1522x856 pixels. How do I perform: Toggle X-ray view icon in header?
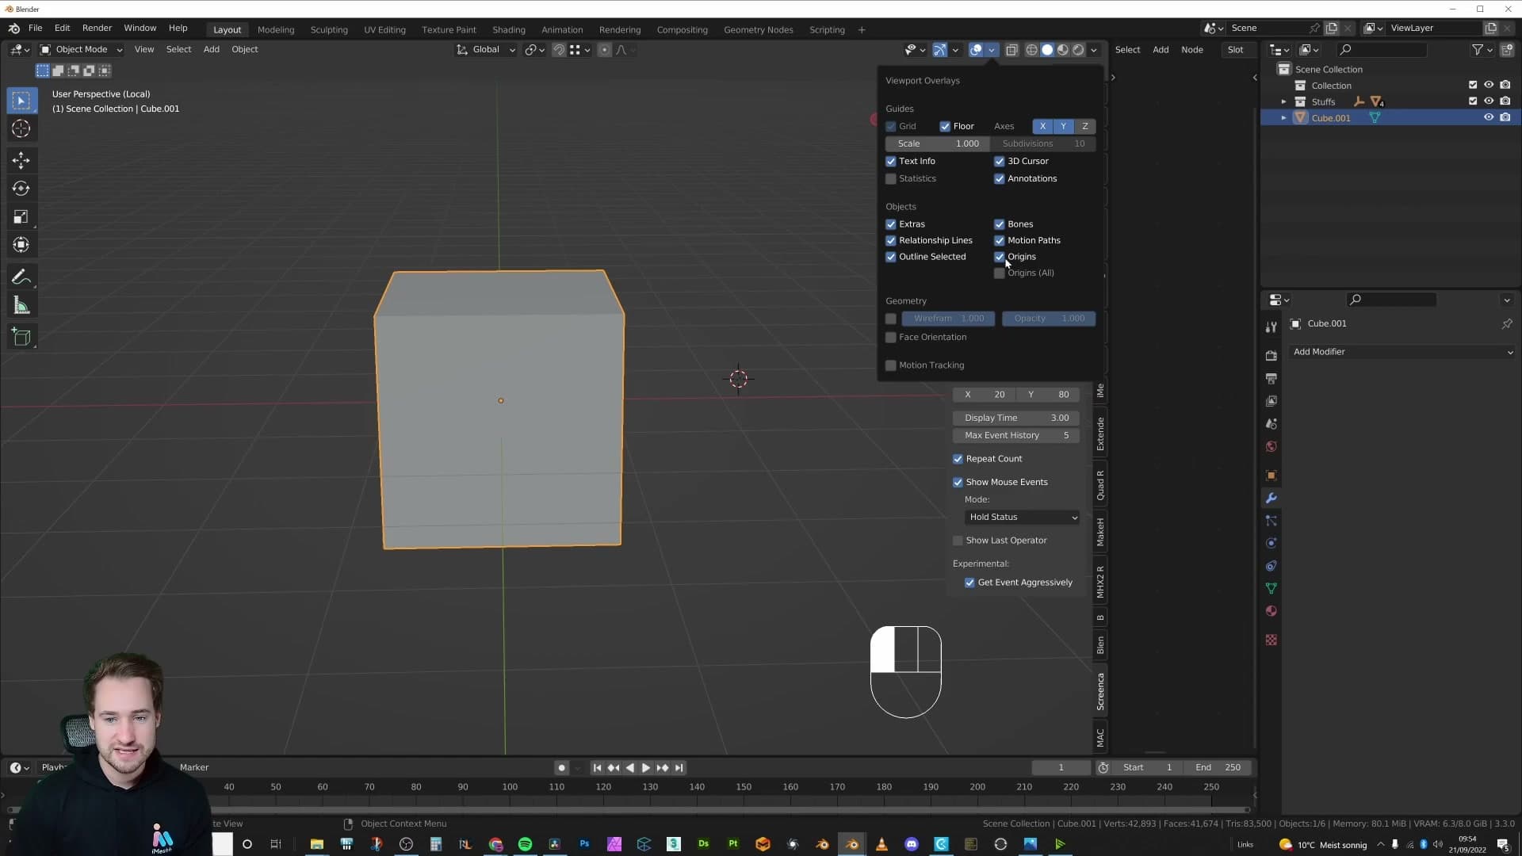pyautogui.click(x=1011, y=50)
